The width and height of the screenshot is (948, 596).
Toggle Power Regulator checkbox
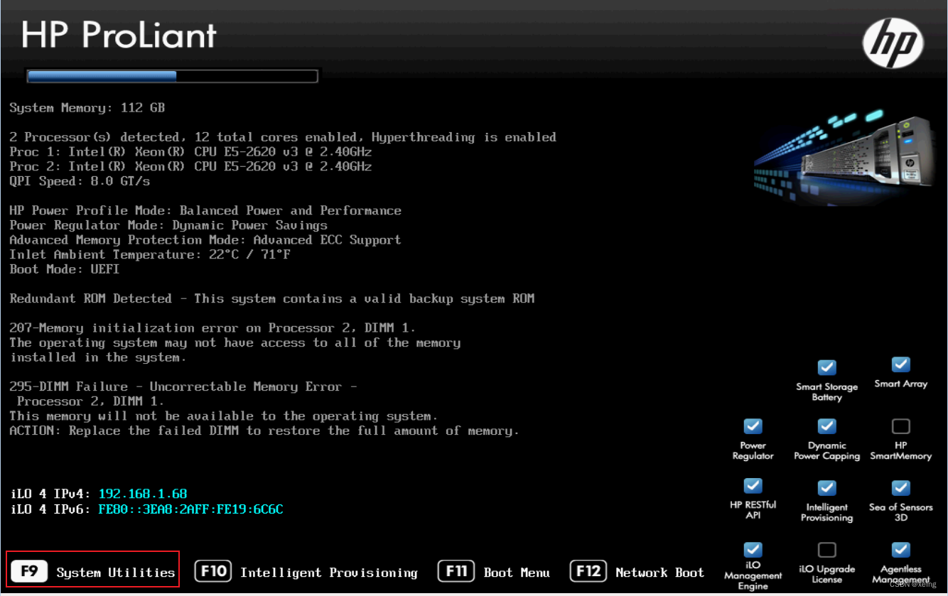753,426
